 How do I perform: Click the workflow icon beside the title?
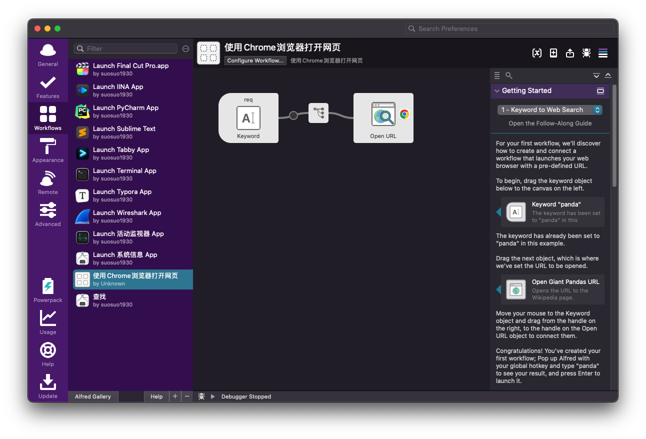(209, 53)
